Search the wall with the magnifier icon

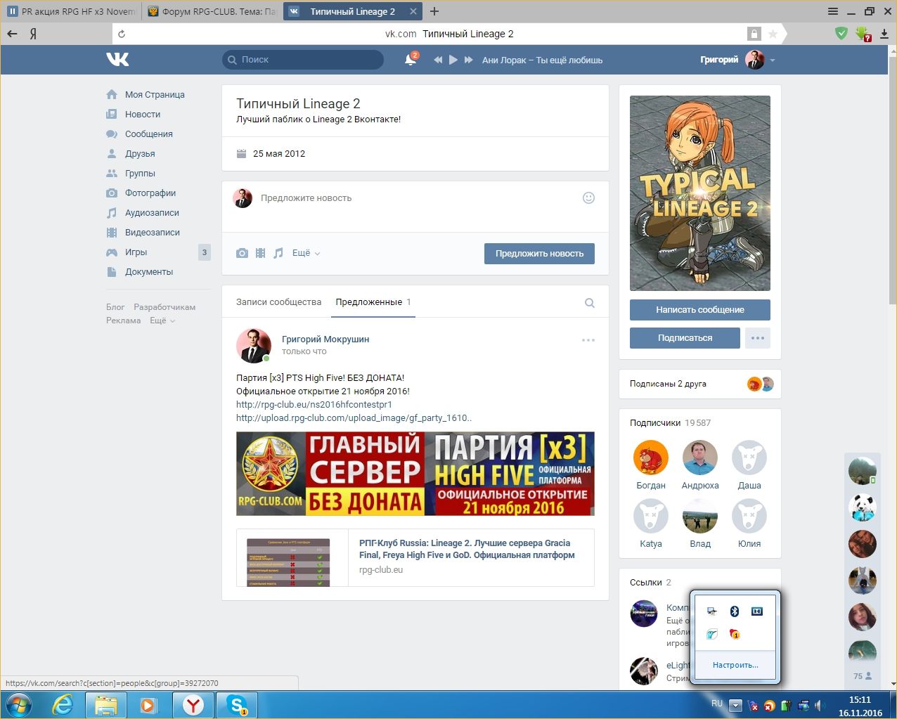click(590, 303)
